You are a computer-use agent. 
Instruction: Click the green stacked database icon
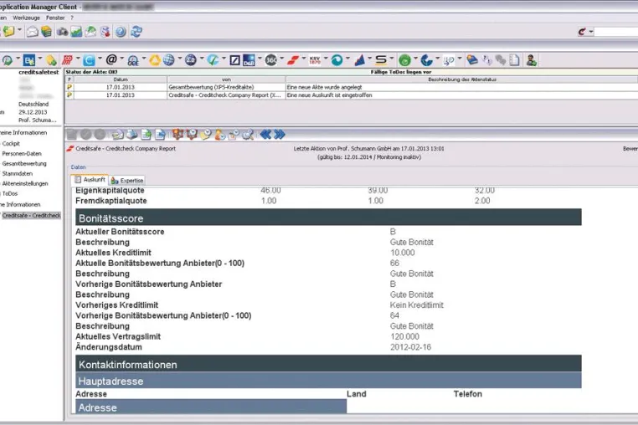[x=46, y=32]
